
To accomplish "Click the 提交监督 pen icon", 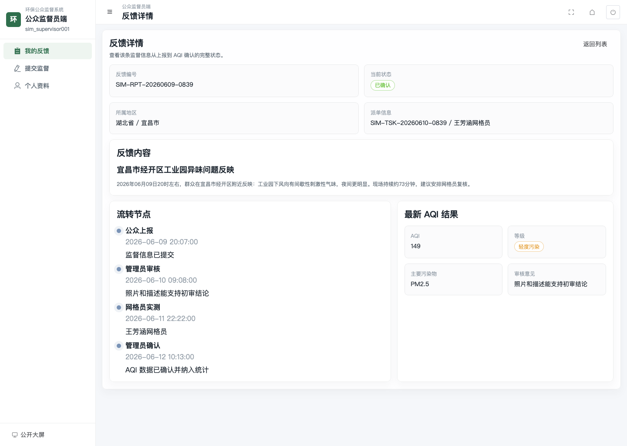I will tap(17, 68).
